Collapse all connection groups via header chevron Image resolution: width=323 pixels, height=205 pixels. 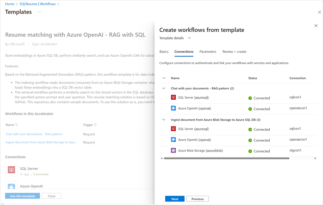[x=164, y=78]
